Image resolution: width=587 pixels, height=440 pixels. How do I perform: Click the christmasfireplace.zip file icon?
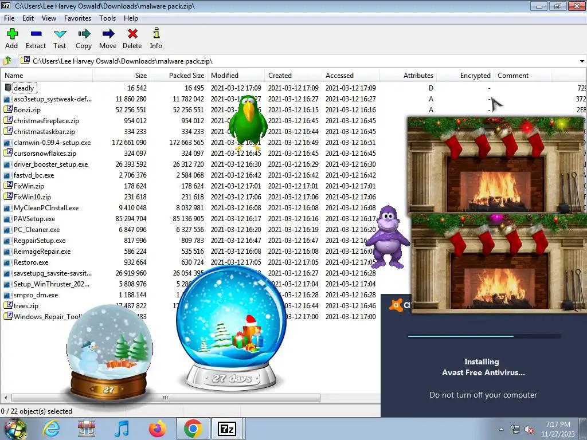tap(8, 120)
